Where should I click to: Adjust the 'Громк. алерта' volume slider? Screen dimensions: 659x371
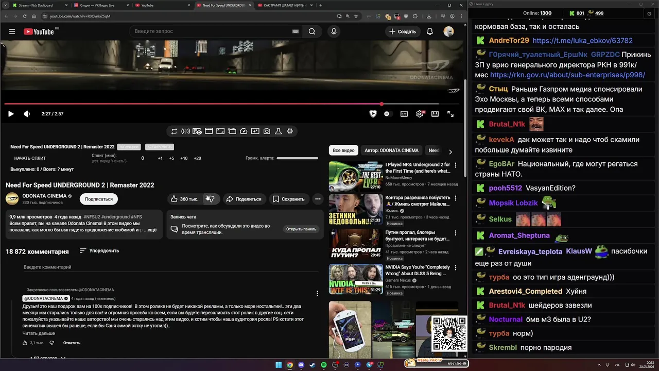coord(297,158)
